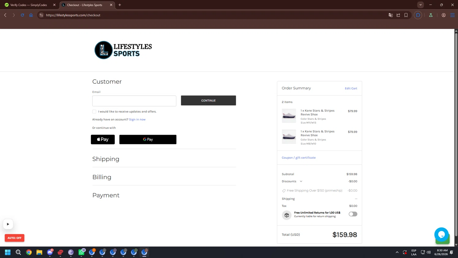Open Discord from the taskbar

click(50, 252)
